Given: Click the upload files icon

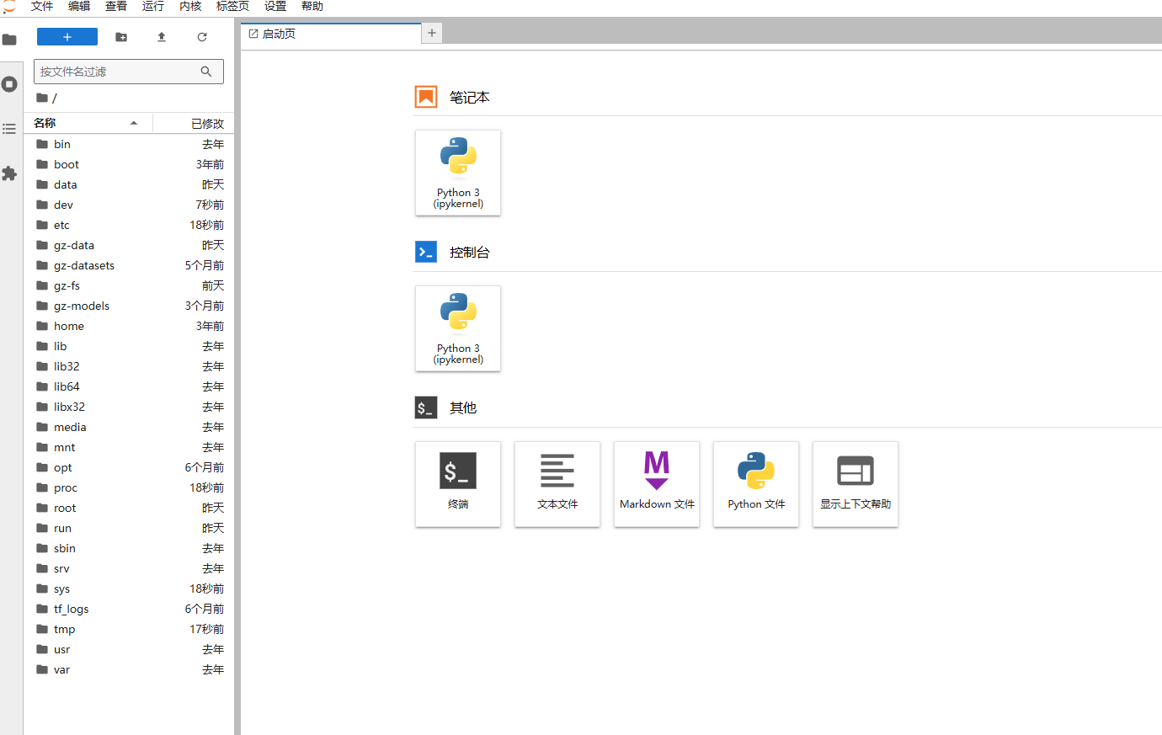Looking at the screenshot, I should tap(162, 37).
